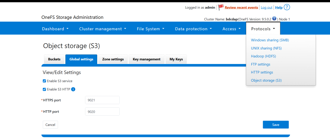This screenshot has width=330, height=140.
Task: Switch to the Zone settings tab
Action: pyautogui.click(x=113, y=59)
